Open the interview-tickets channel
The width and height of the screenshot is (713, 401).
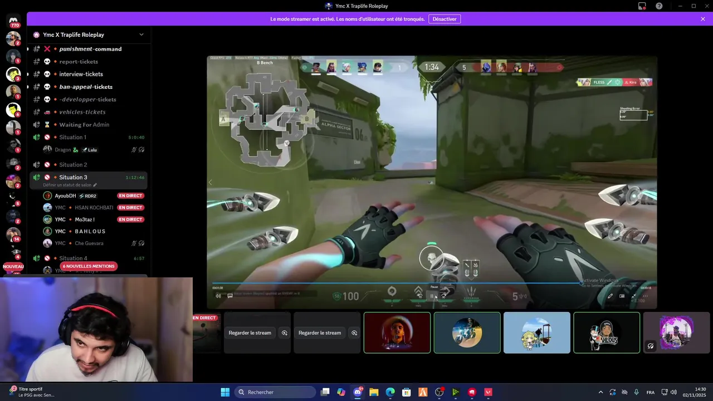coord(90,74)
